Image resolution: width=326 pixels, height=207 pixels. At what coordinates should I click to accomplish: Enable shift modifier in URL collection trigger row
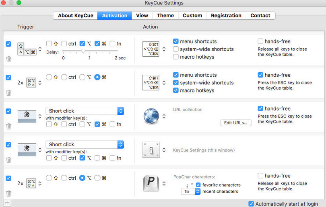(x=49, y=124)
